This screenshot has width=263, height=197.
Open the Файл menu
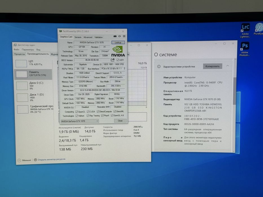click(x=16, y=50)
